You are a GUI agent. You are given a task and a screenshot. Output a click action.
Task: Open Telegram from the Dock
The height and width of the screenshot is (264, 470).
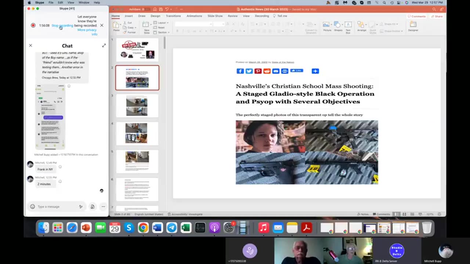(171, 228)
